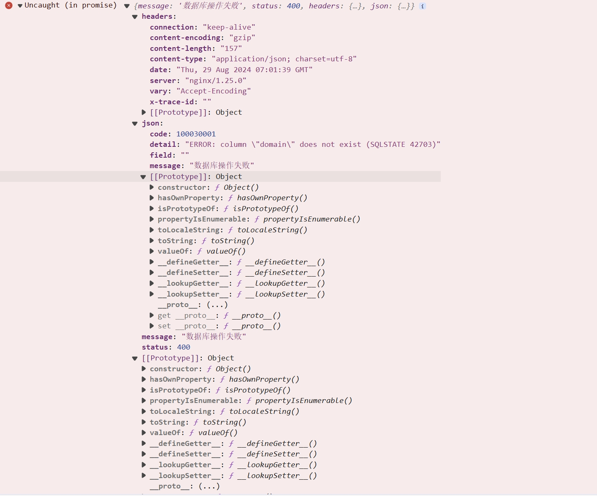This screenshot has height=496, width=597.
Task: Expand toLocaleString in json's Prototype
Action: pyautogui.click(x=152, y=230)
